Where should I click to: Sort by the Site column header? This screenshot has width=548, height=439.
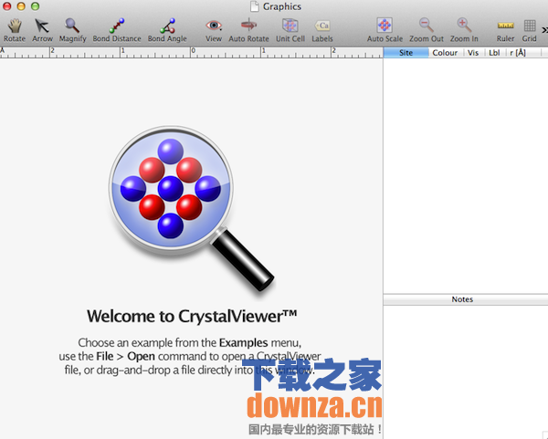click(x=406, y=53)
